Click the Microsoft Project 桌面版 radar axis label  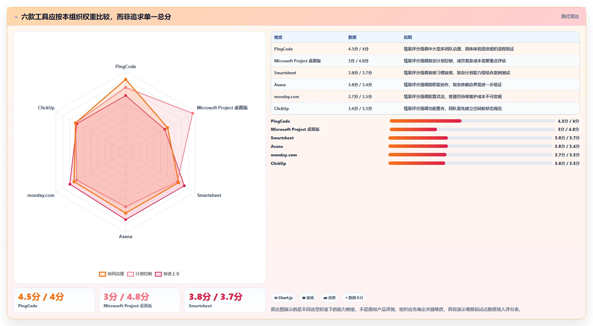pyautogui.click(x=222, y=108)
